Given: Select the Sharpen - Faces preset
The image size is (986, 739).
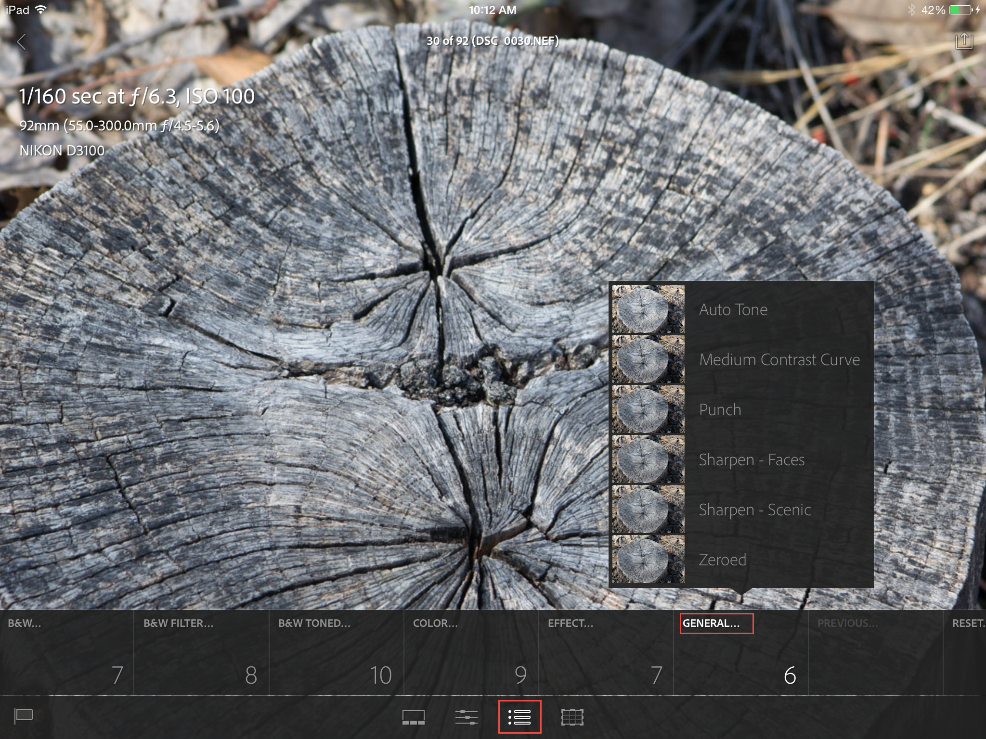Looking at the screenshot, I should click(x=741, y=459).
